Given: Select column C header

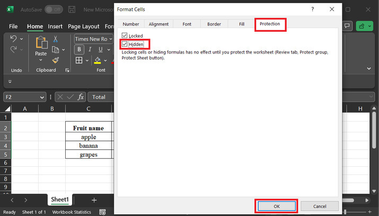Looking at the screenshot, I should [89, 109].
